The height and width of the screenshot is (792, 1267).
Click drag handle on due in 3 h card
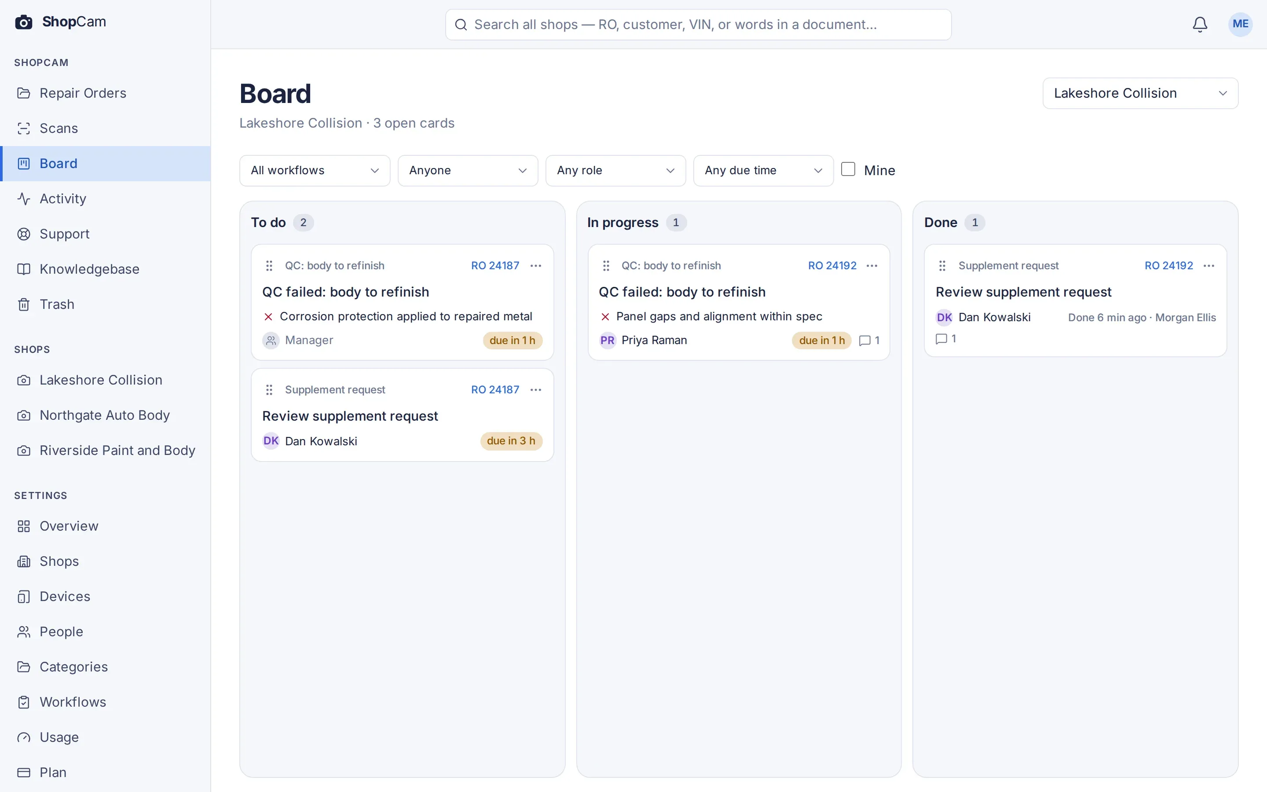(x=269, y=390)
